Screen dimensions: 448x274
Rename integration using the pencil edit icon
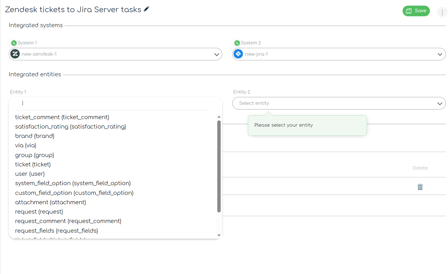pos(147,9)
